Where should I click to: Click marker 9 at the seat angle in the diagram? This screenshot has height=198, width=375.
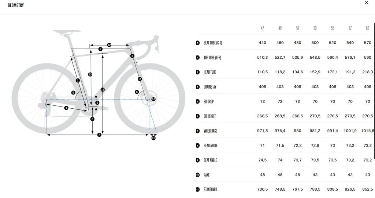[73, 93]
